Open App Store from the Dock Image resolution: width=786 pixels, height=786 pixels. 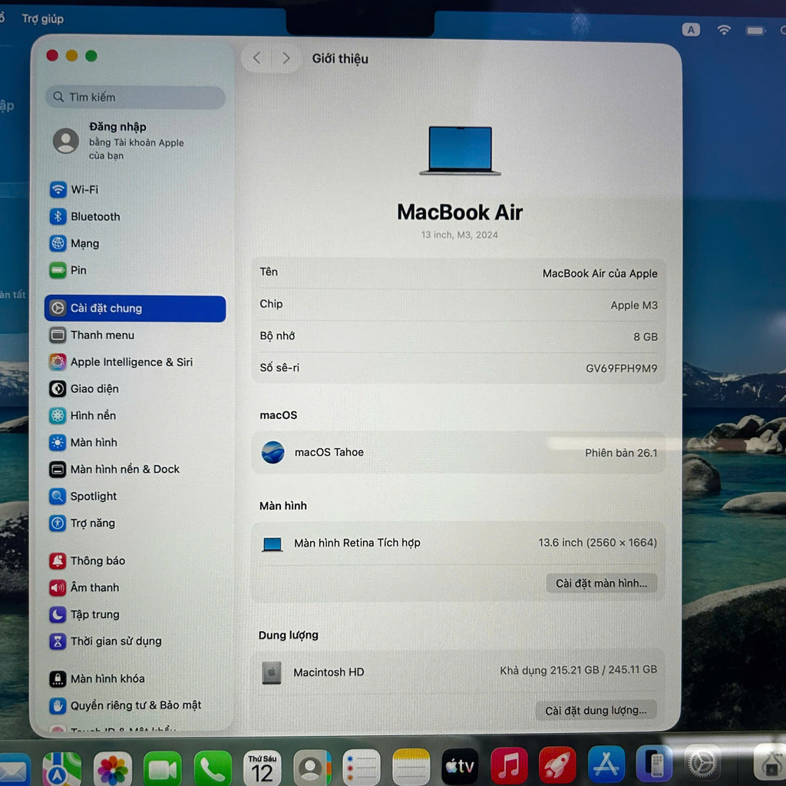606,765
